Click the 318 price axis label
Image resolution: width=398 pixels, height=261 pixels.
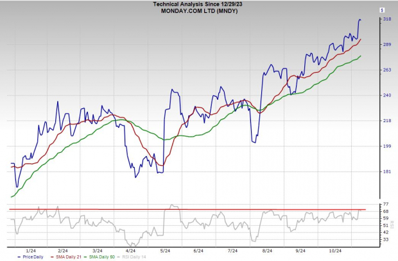point(387,19)
